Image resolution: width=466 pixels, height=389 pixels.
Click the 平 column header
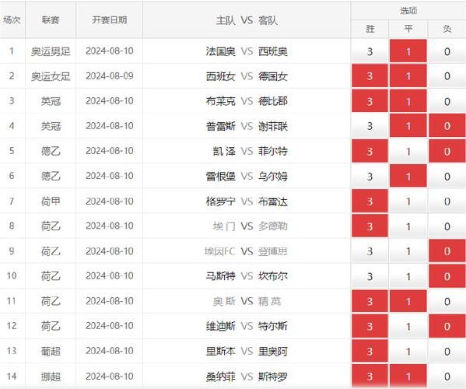(408, 29)
